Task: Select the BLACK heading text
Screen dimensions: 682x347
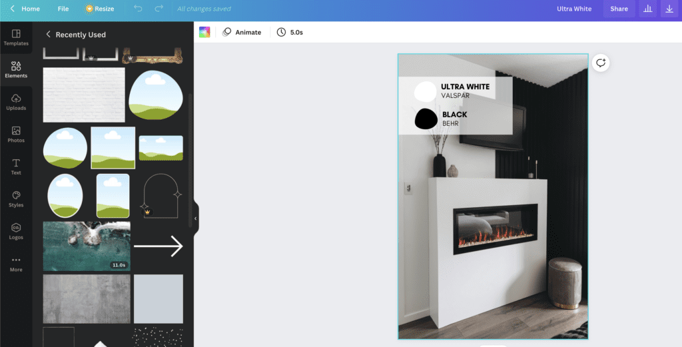Action: tap(454, 115)
